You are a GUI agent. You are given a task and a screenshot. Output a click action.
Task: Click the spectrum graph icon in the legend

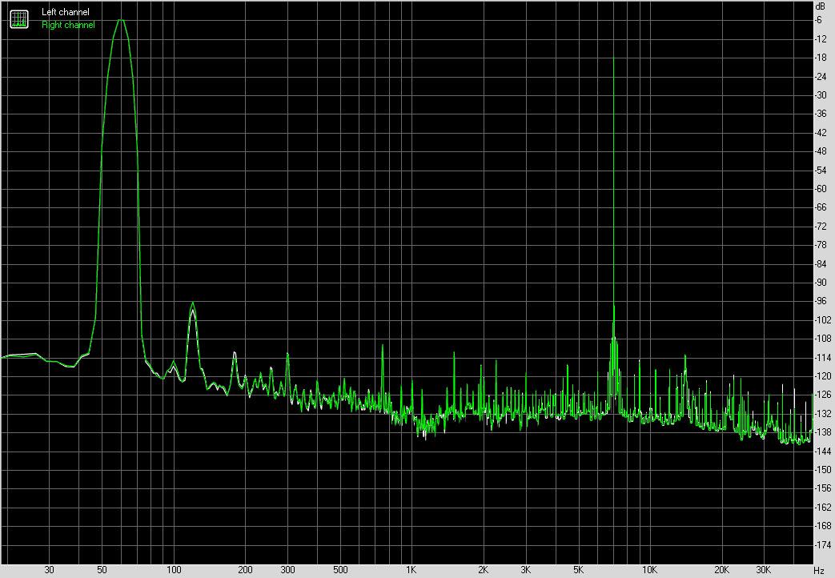point(18,18)
